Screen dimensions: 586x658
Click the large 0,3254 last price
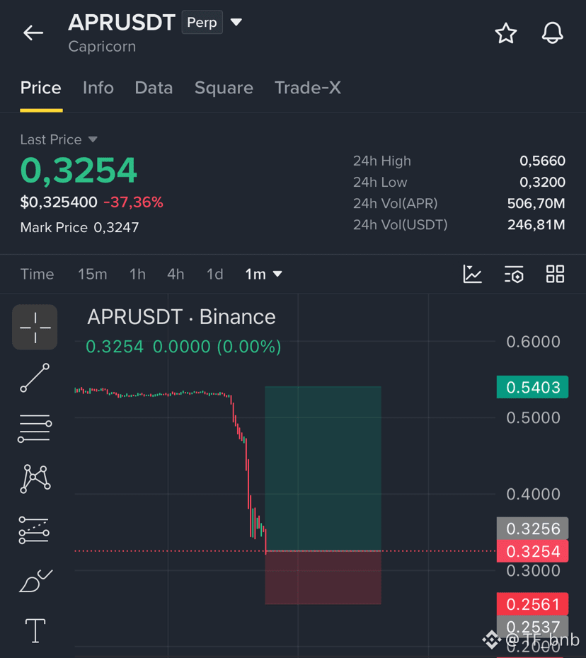click(79, 171)
